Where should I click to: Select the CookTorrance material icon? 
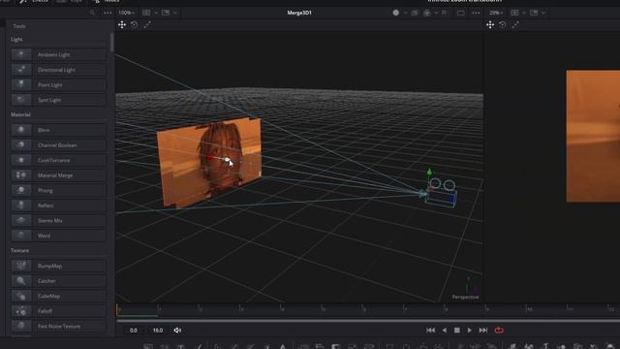coord(21,160)
